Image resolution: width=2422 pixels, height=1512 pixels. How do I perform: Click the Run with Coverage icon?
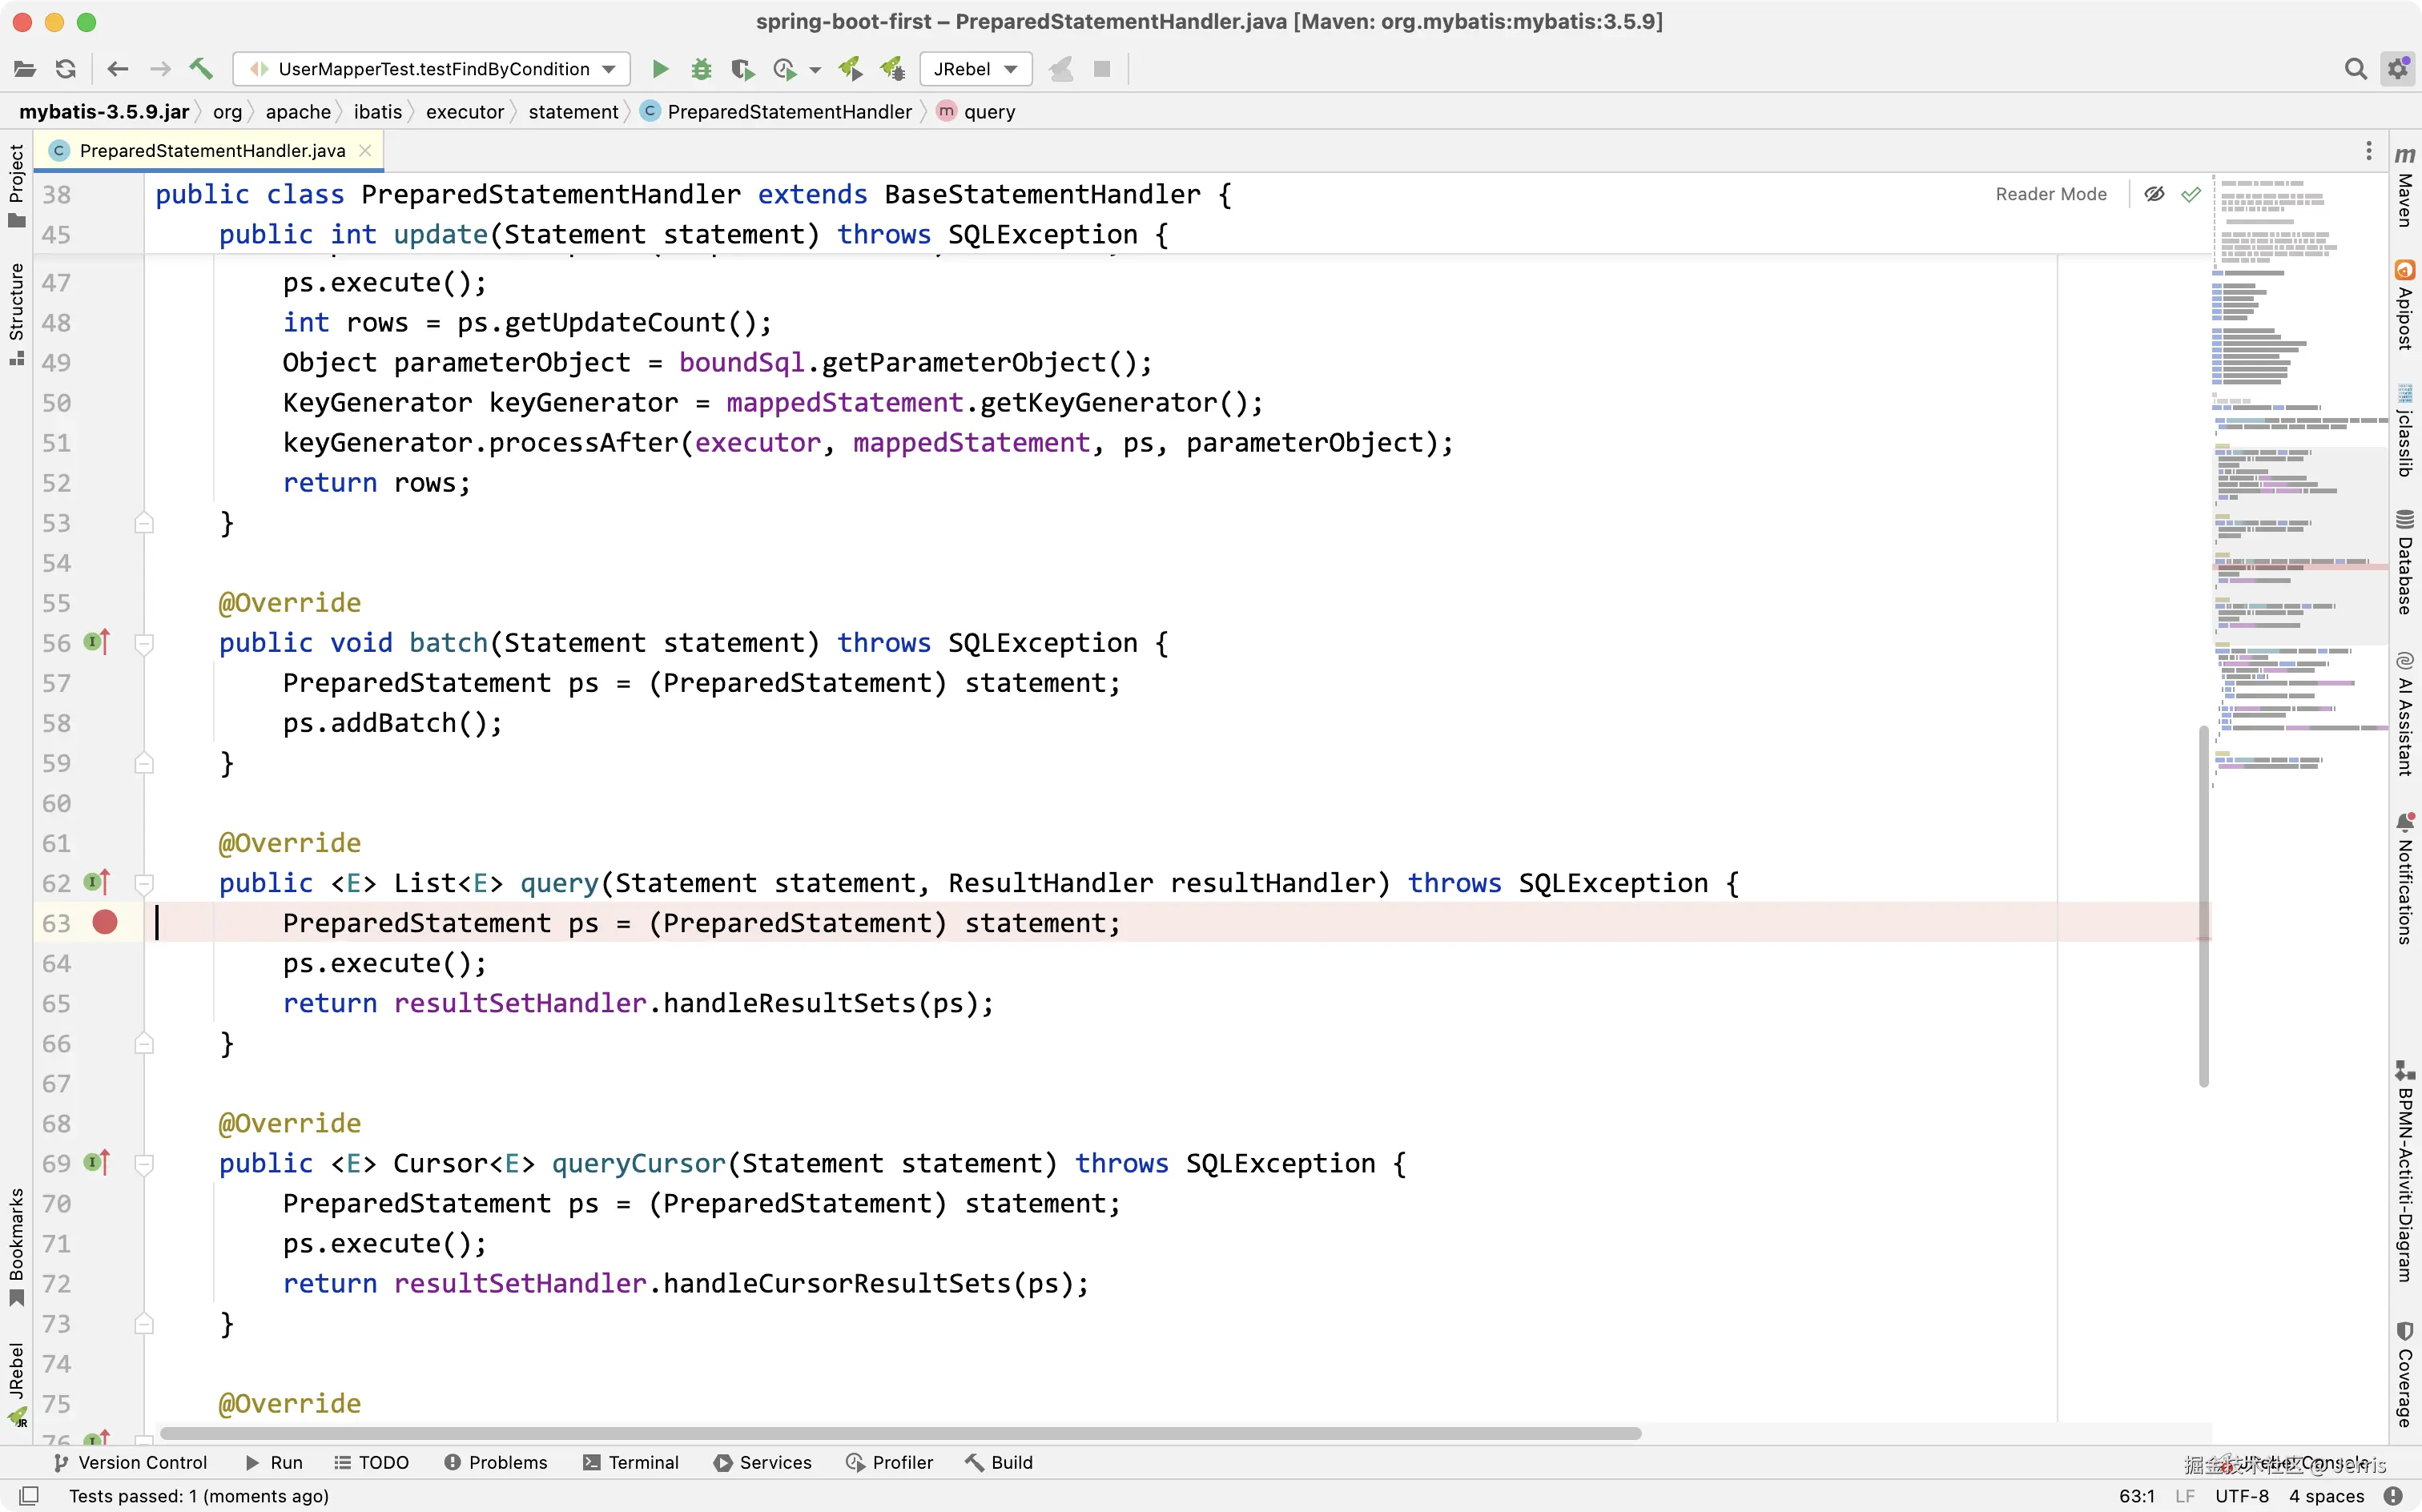coord(742,69)
